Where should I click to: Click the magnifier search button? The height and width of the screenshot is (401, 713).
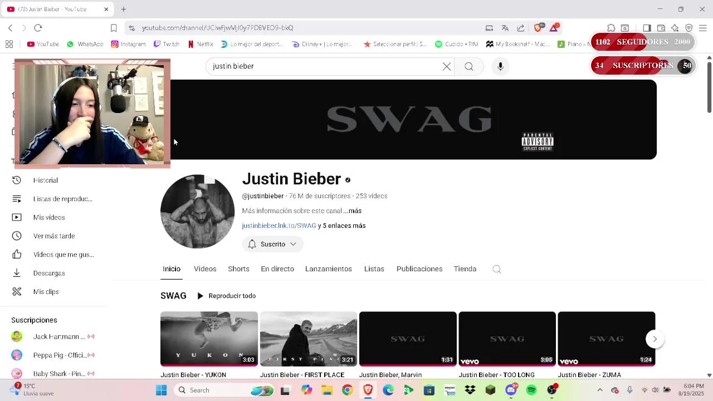(x=469, y=66)
